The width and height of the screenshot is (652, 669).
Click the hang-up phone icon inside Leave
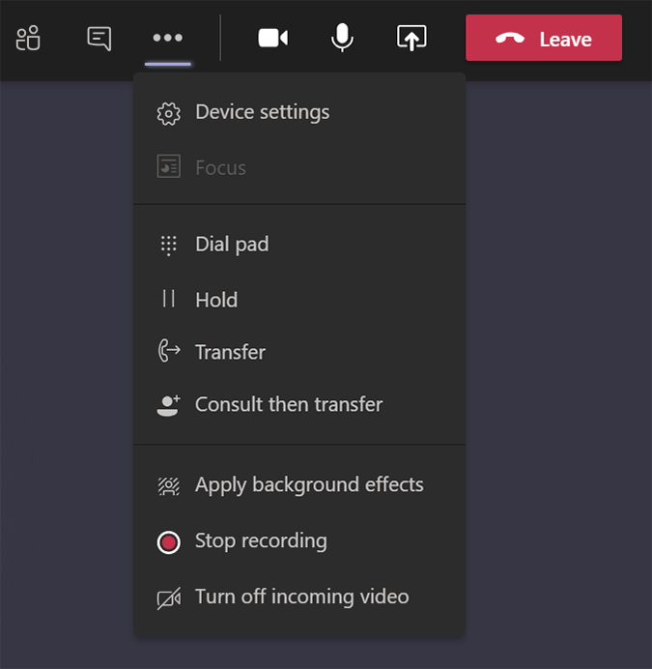[509, 40]
